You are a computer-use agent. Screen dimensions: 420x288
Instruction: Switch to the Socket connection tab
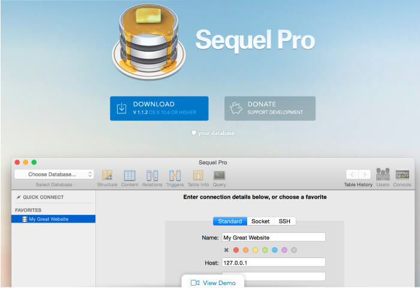click(x=260, y=221)
